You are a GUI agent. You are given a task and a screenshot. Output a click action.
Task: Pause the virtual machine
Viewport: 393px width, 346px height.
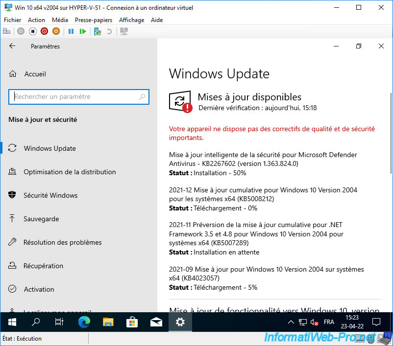click(x=71, y=31)
